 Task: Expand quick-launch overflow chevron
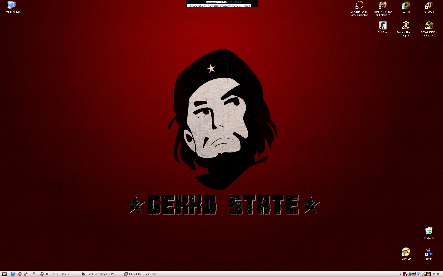(x=34, y=273)
